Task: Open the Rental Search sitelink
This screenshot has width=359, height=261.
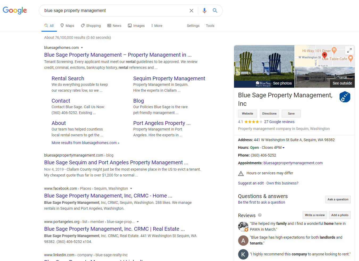Action: pos(68,78)
